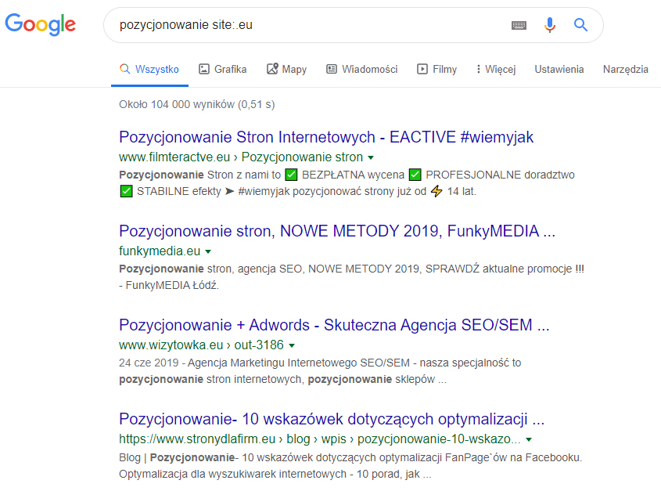Expand dropdown arrow beside strondlafirm.eu URL
The width and height of the screenshot is (661, 491).
[530, 439]
